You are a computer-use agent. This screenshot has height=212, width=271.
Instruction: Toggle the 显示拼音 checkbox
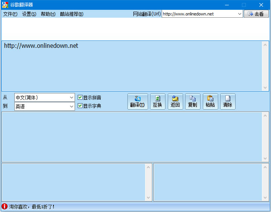[x=80, y=98]
